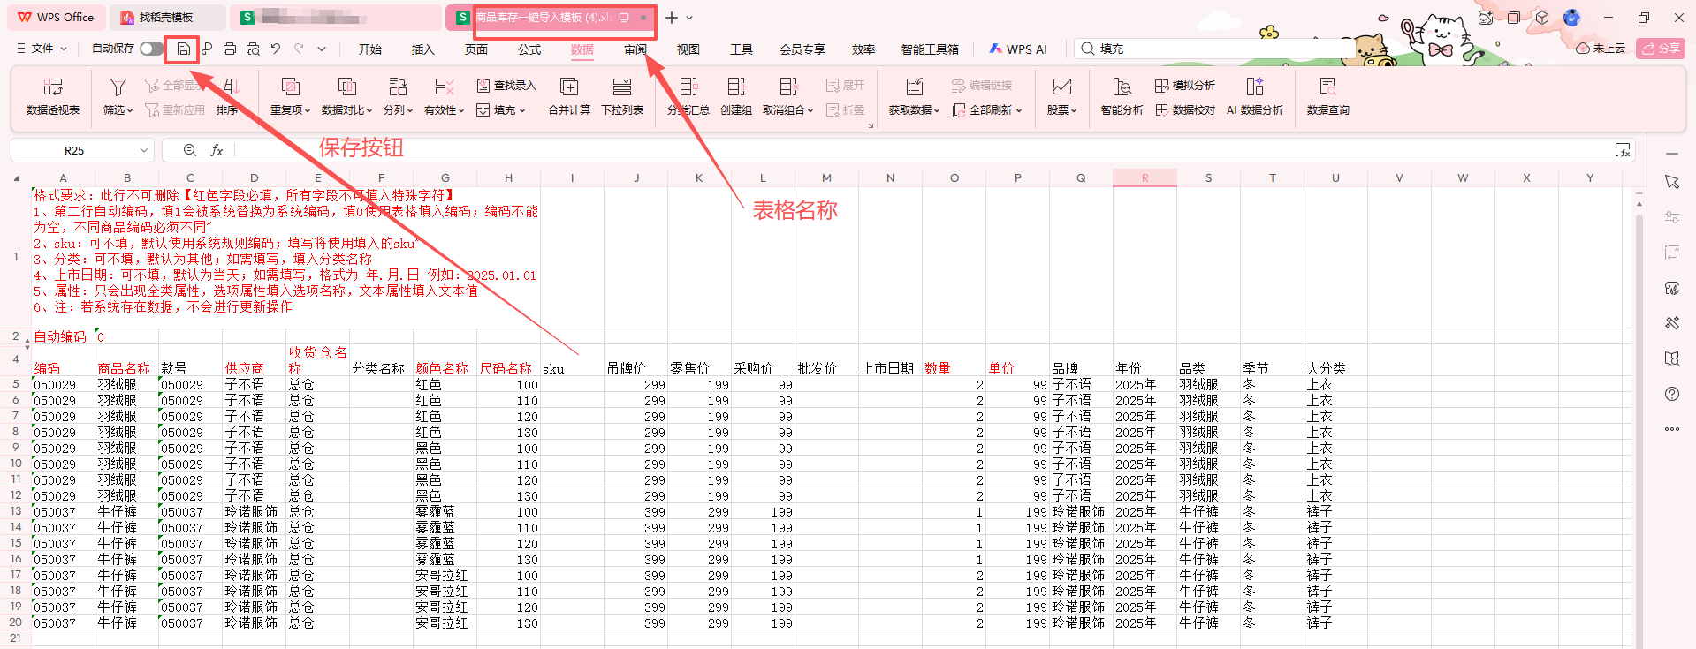This screenshot has height=649, width=1696.
Task: Click the zoom magnifier icon in formula bar
Action: pyautogui.click(x=190, y=151)
